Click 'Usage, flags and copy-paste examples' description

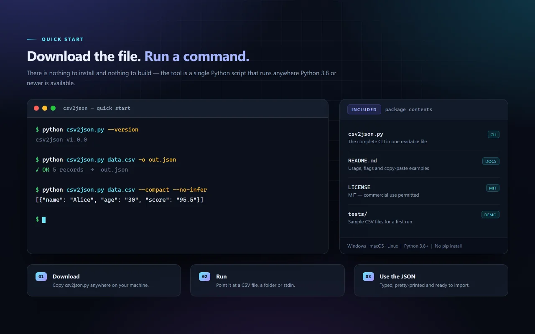click(x=389, y=168)
